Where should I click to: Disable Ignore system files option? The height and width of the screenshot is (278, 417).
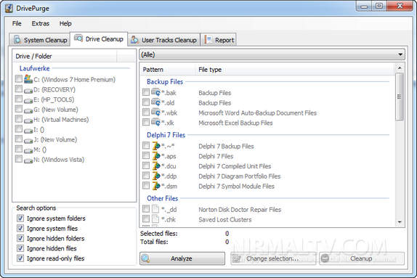[20, 229]
